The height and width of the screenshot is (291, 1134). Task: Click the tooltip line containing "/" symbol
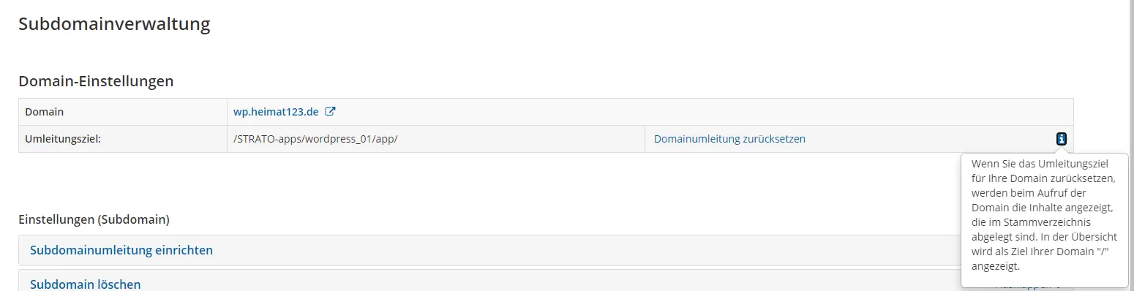click(1042, 252)
